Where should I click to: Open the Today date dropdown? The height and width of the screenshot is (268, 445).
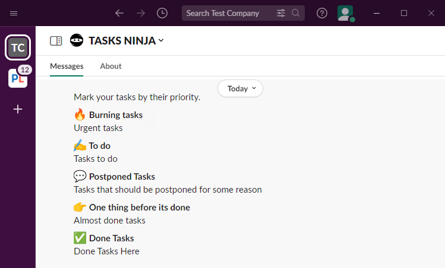click(x=240, y=88)
